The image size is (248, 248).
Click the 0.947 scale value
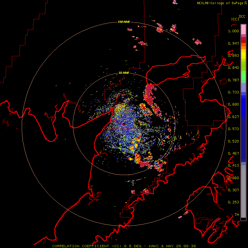(x=233, y=43)
